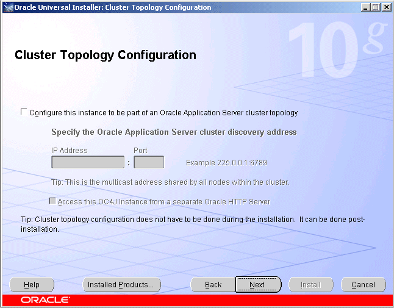Open the Help button
Screen dimensions: 394x308
tap(32, 285)
